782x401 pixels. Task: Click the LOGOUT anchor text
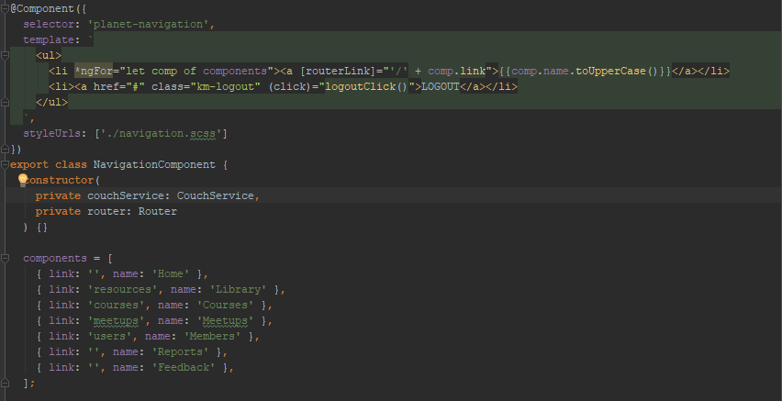coord(441,86)
